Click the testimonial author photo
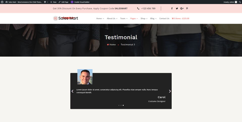This screenshot has height=122, width=242. pos(85,77)
